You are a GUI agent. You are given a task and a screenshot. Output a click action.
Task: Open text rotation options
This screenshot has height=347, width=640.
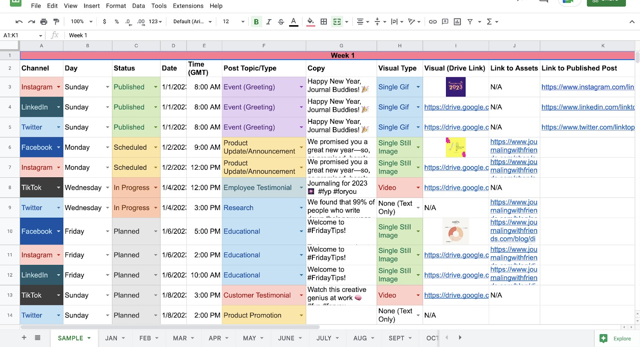click(x=414, y=22)
